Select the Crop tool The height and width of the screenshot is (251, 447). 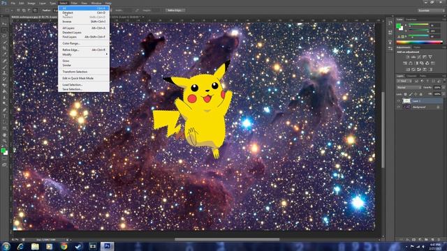point(4,48)
